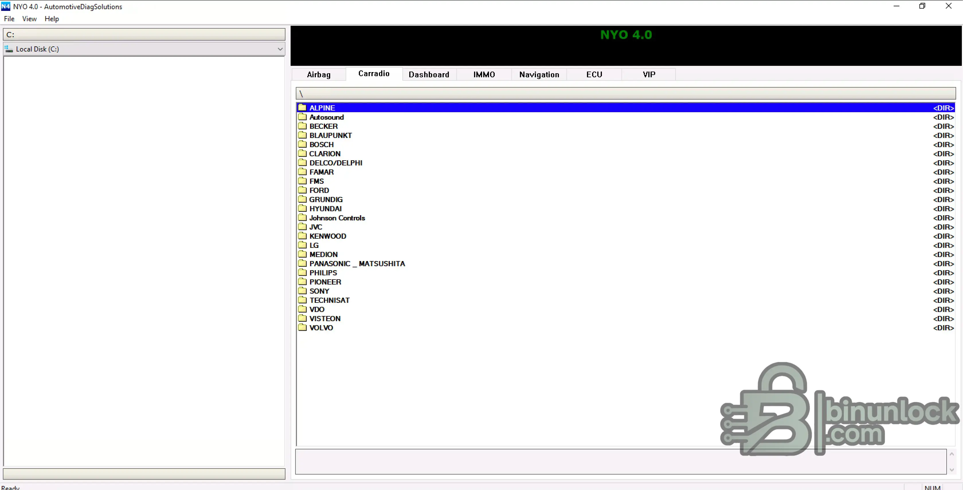Viewport: 963px width, 490px height.
Task: Click the LG folder icon
Action: click(302, 245)
